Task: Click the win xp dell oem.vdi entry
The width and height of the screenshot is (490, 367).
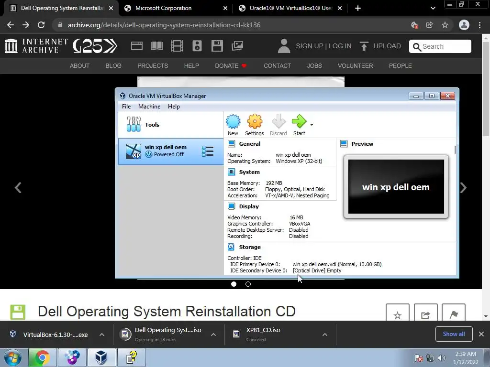Action: (337, 264)
